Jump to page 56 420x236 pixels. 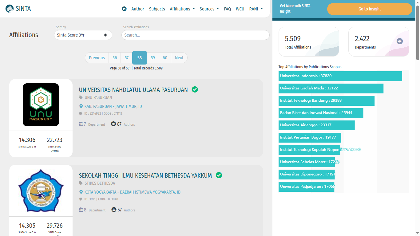pyautogui.click(x=115, y=58)
